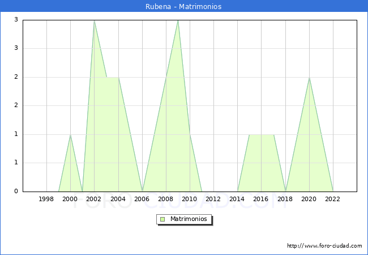Select the 2008 x-axis label
Image resolution: width=368 pixels, height=255 pixels.
coord(166,199)
